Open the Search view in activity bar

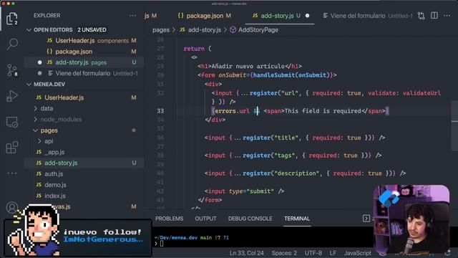[12, 44]
